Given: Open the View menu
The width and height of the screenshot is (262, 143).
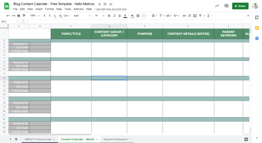Looking at the screenshot, I should (30, 9).
